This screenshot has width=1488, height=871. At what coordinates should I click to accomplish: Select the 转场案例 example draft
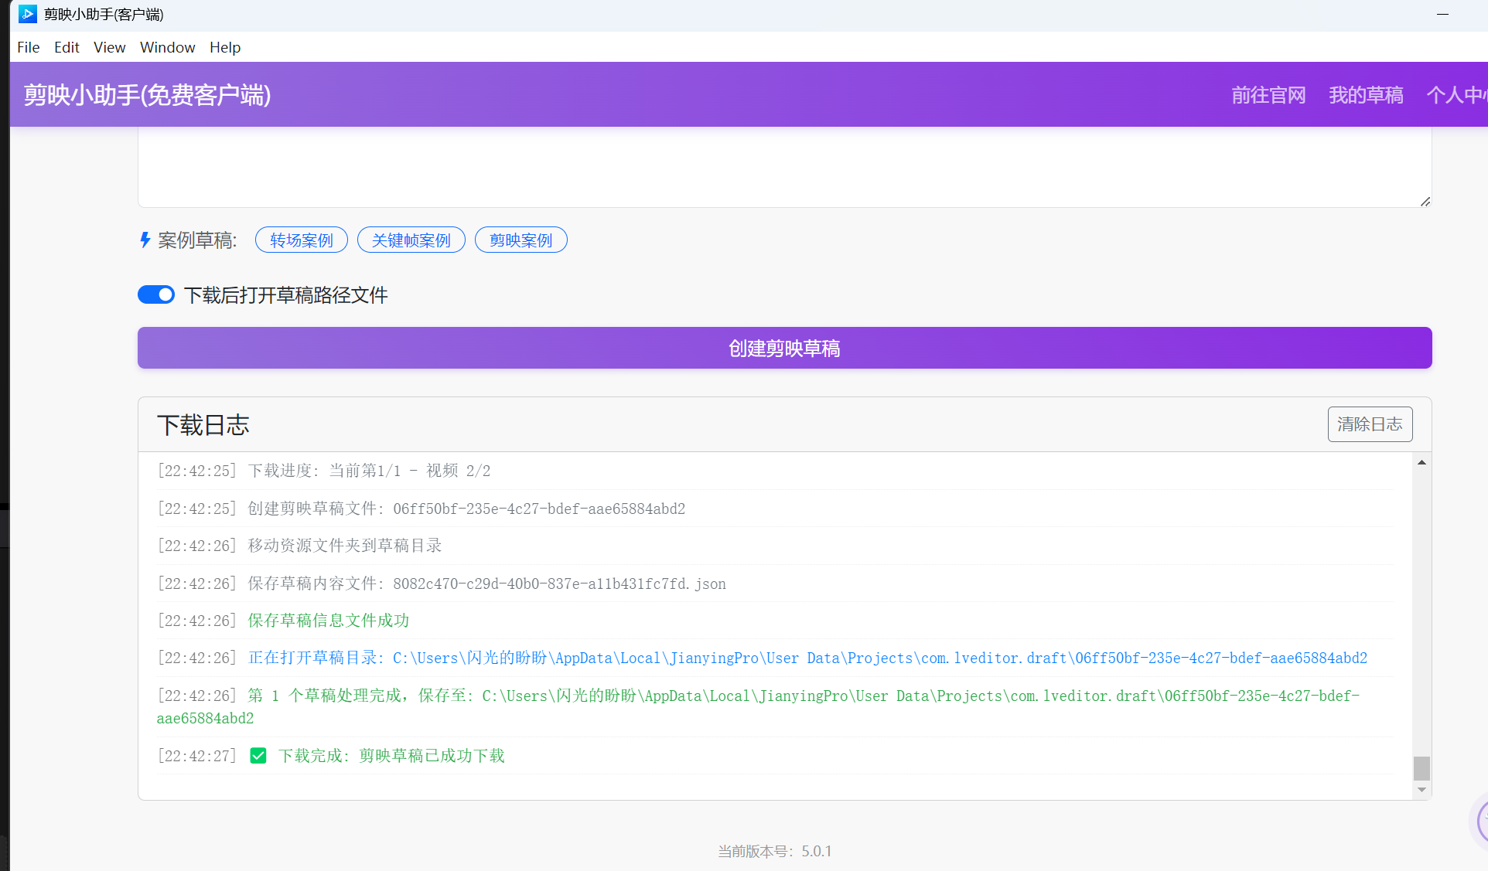301,240
